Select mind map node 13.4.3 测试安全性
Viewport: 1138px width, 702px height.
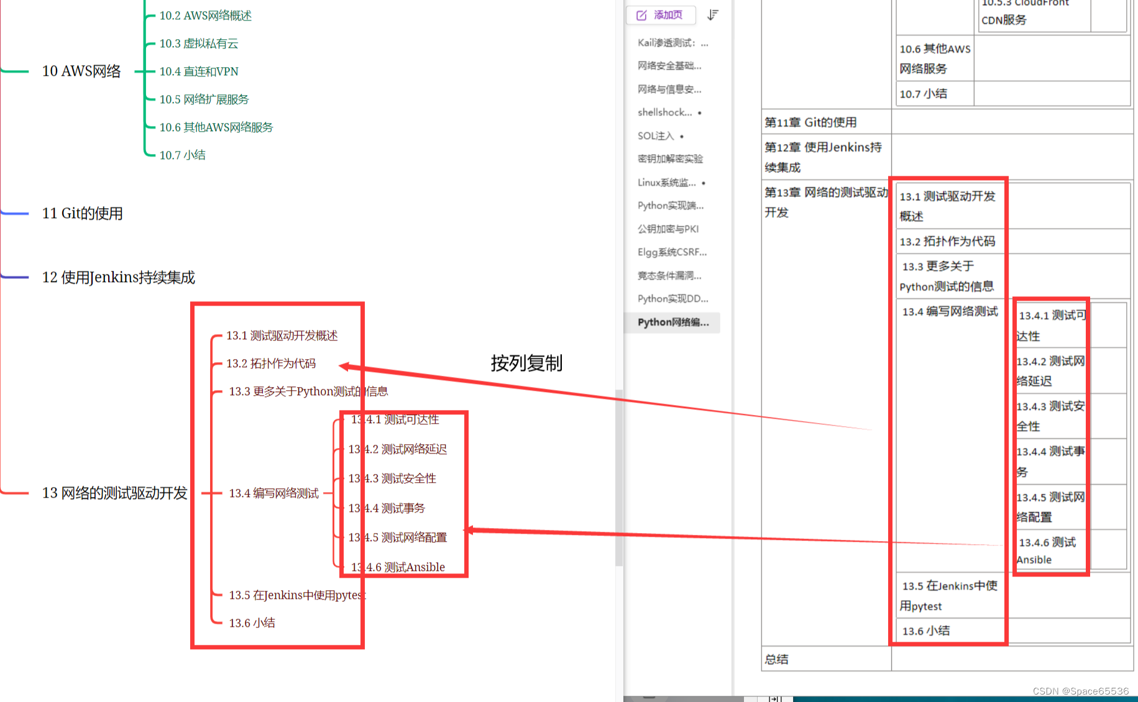[392, 478]
